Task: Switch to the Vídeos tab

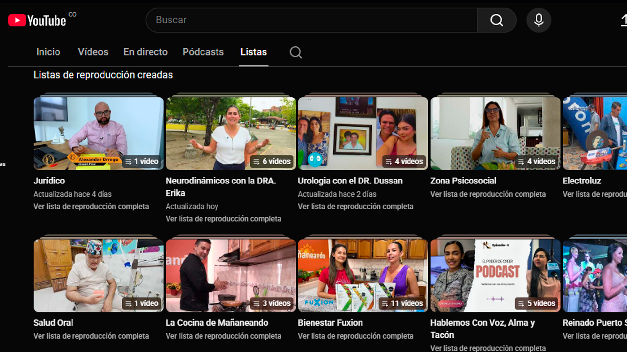Action: 93,52
